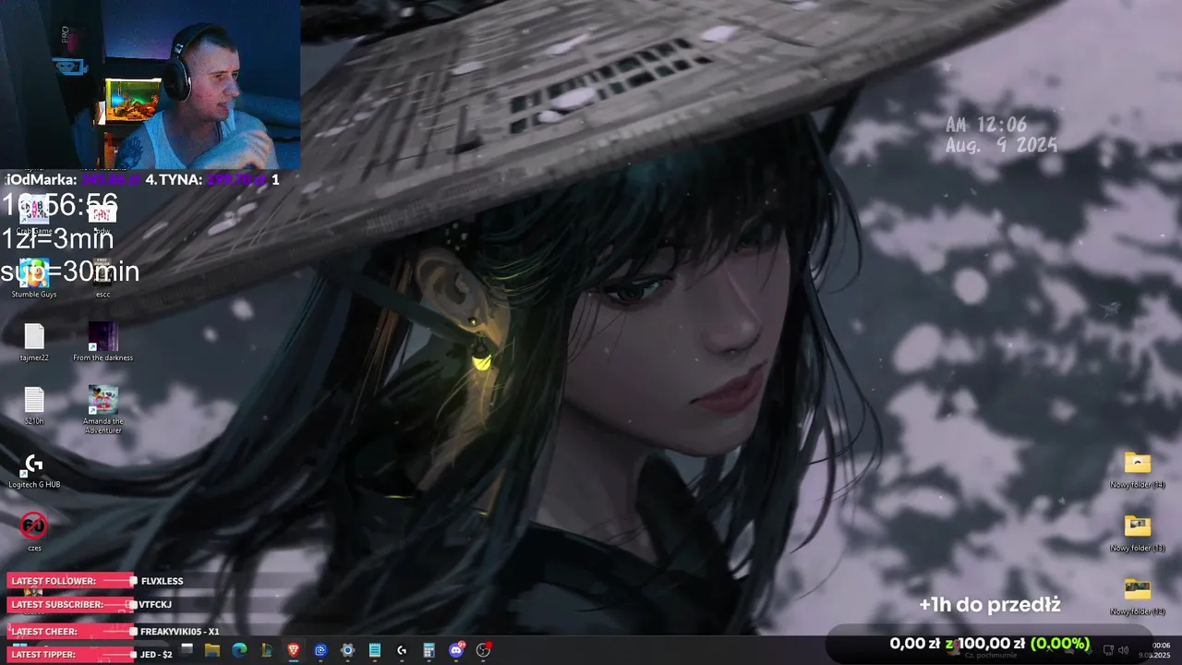1182x665 pixels.
Task: Select the tajmer22 text file
Action: (34, 343)
